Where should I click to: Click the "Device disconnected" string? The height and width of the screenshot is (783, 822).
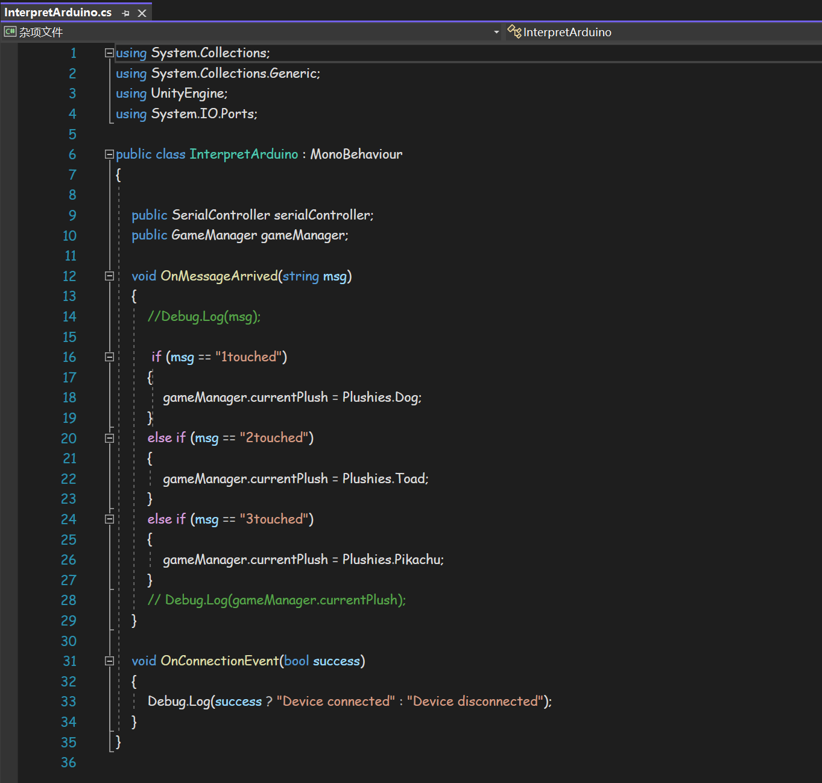[x=475, y=702]
